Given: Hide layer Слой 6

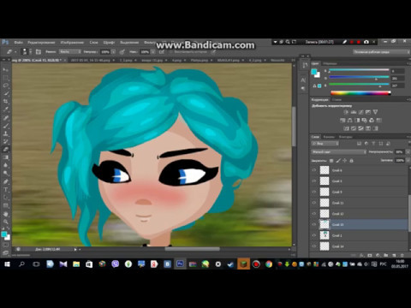Looking at the screenshot, I should pyautogui.click(x=314, y=170).
